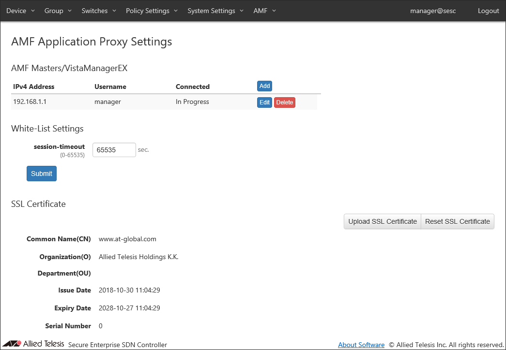Viewport: 506px width, 350px height.
Task: Log out using the Logout link
Action: pos(488,11)
